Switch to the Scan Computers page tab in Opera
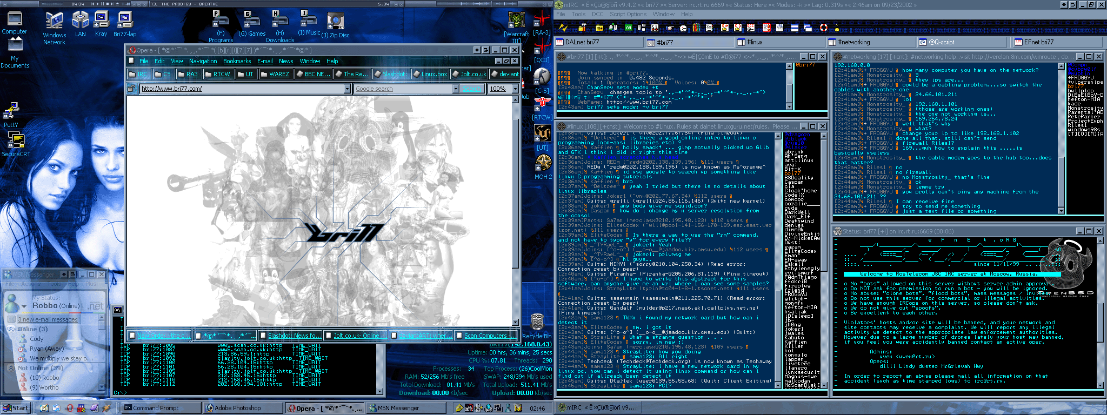Screen dimensions: 1107x415 485,336
